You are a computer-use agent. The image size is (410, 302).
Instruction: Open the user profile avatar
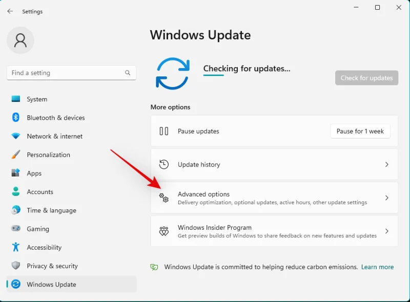pos(20,40)
